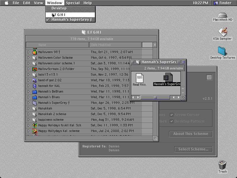Click the Select Scheme... button
Screen dimensions: 237x178
pos(193,149)
